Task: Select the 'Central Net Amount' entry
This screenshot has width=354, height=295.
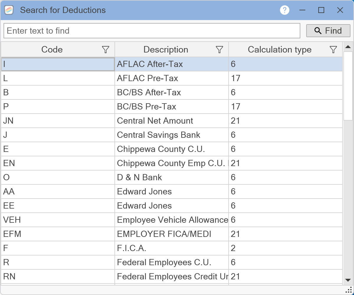Action: [x=172, y=121]
